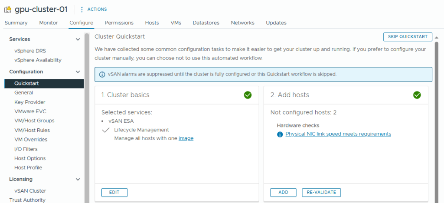Viewport: 444px width, 203px height.
Task: Click the info icon in vSAN alarms banner
Action: click(x=102, y=74)
